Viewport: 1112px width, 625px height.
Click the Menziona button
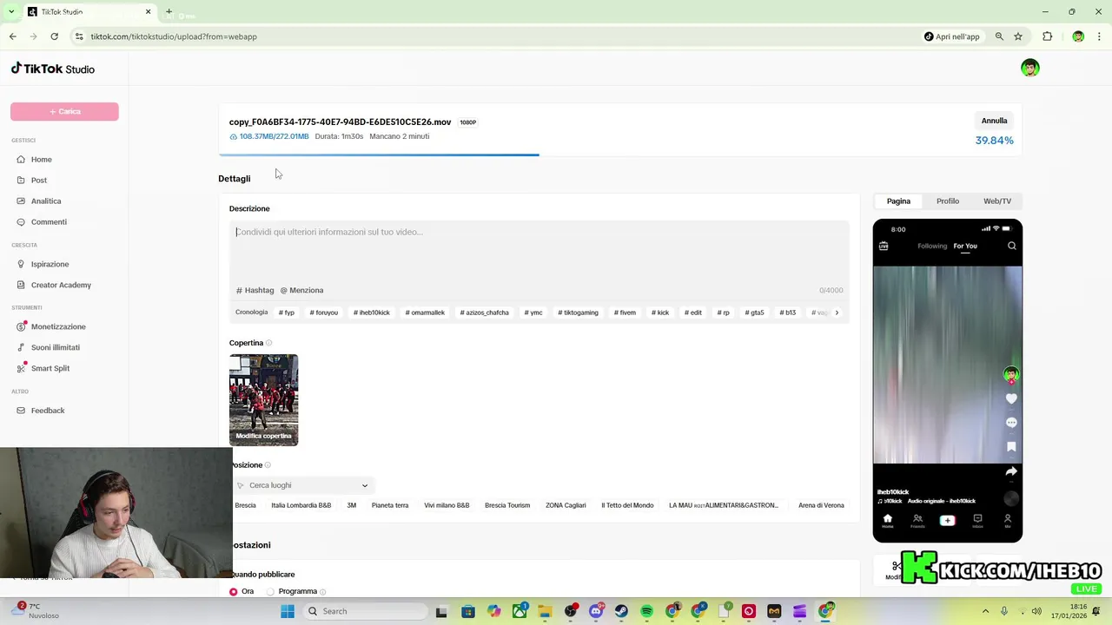[x=301, y=290]
